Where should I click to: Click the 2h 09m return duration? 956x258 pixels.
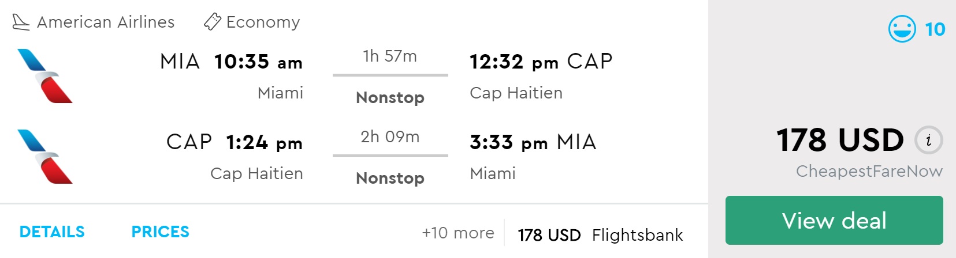(x=390, y=137)
